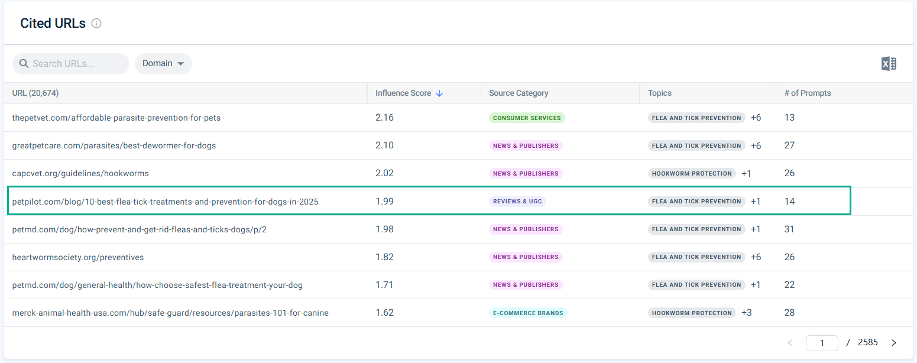This screenshot has width=917, height=363.
Task: Open the Domain dropdown
Action: coord(163,63)
